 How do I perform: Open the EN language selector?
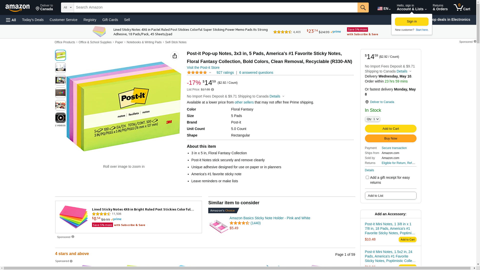[384, 8]
